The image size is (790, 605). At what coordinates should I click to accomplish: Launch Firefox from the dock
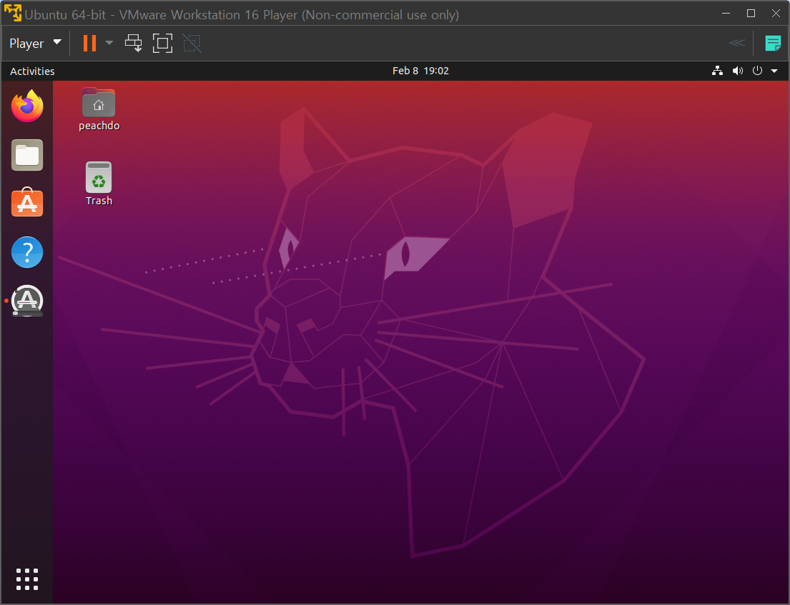(x=27, y=106)
